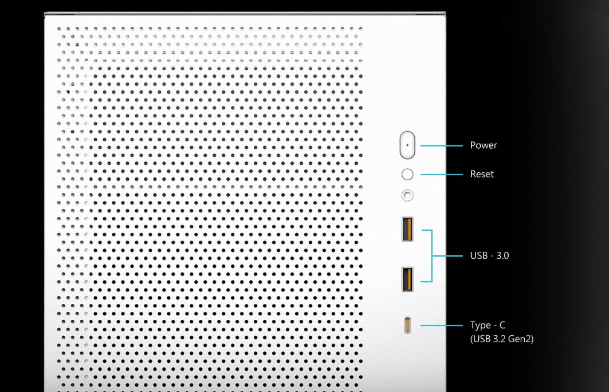Click the blue bracket joining both USB ports

[x=431, y=256]
